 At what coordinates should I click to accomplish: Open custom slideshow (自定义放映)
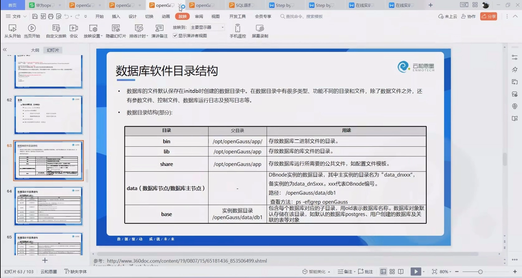tap(56, 31)
